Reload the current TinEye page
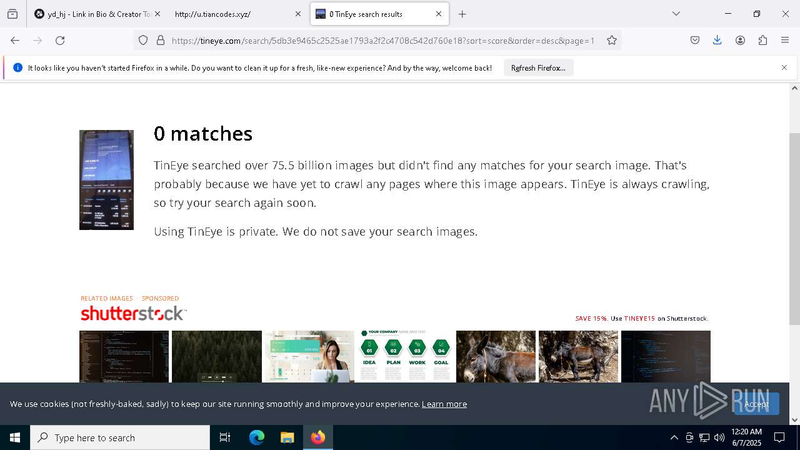 pyautogui.click(x=60, y=40)
